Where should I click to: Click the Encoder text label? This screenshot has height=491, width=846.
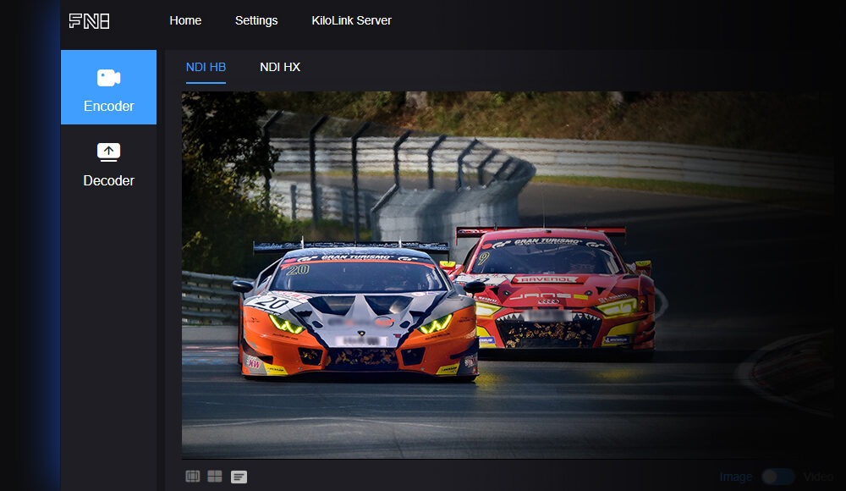(108, 106)
